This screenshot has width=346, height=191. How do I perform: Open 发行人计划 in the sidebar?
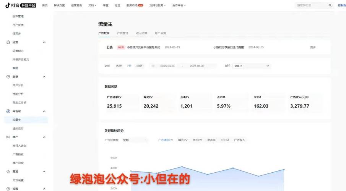click(19, 146)
